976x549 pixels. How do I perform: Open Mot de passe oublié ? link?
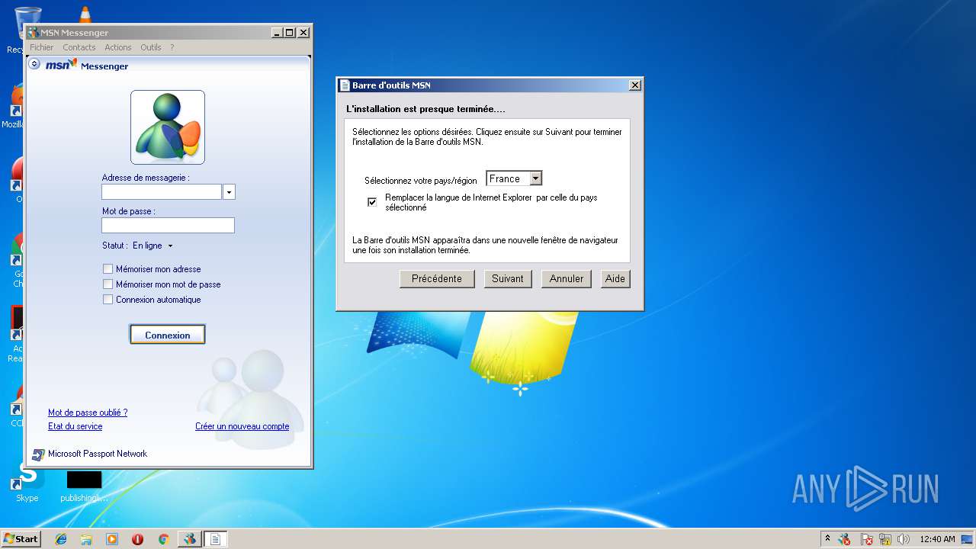pyautogui.click(x=88, y=413)
